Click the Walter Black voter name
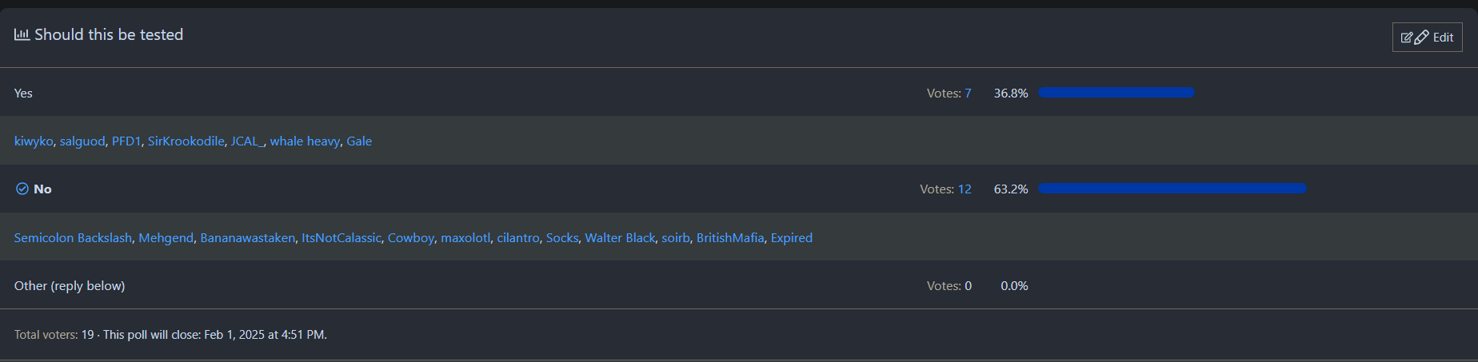 (620, 238)
